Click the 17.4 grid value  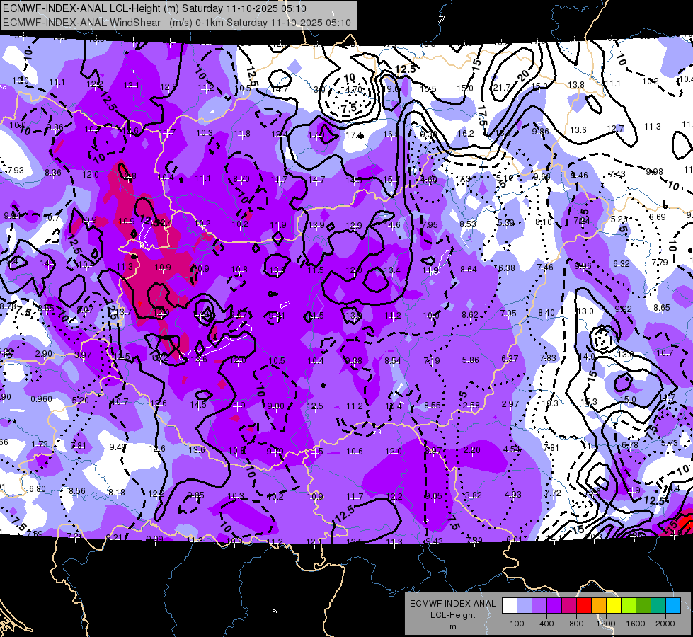[x=354, y=134]
